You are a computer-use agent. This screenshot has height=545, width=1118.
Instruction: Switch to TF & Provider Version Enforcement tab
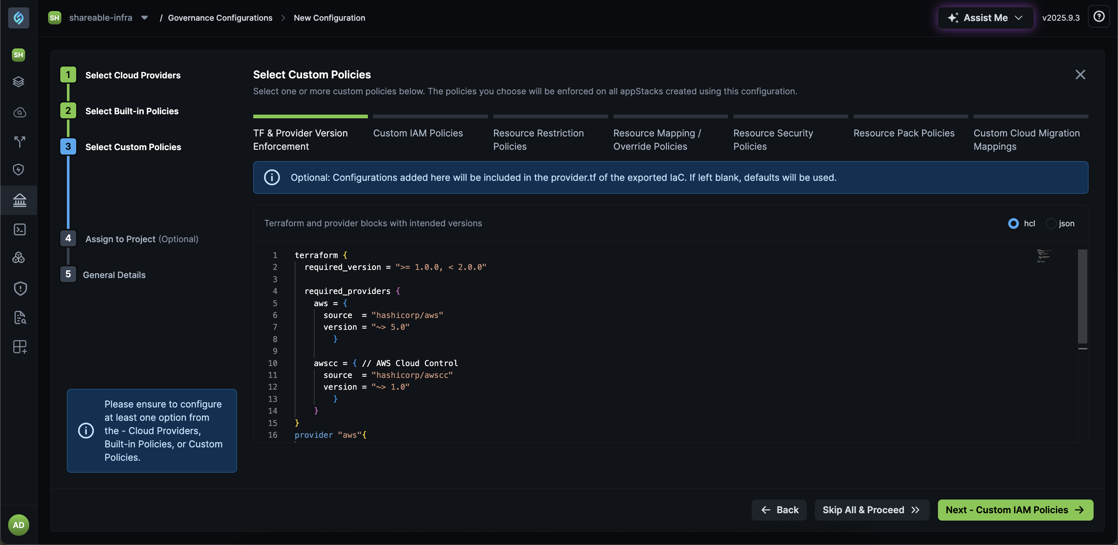pos(310,133)
